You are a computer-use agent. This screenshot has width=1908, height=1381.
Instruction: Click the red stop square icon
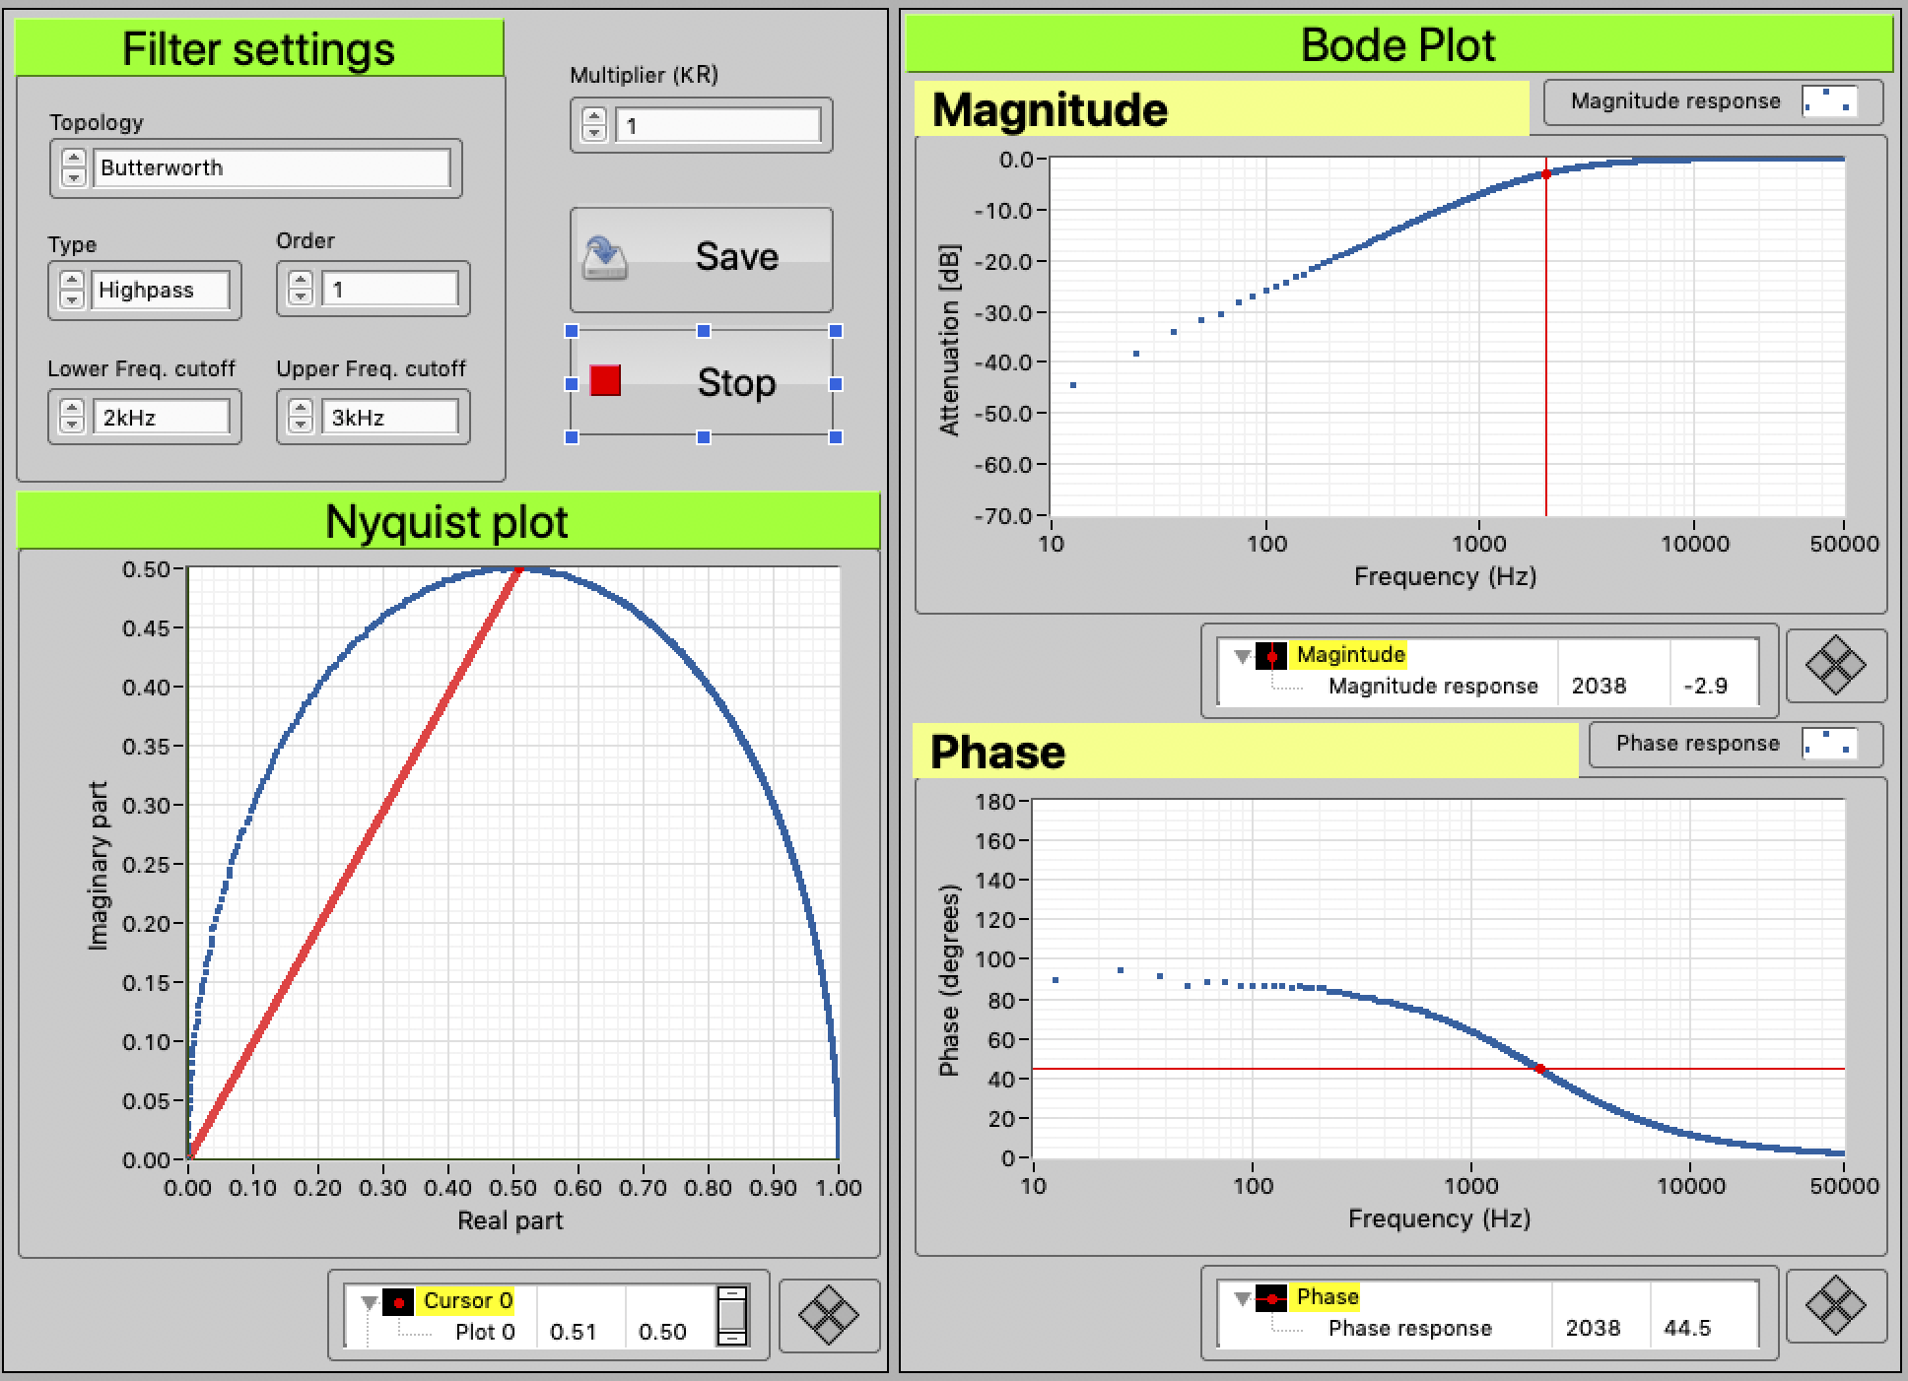tap(605, 381)
